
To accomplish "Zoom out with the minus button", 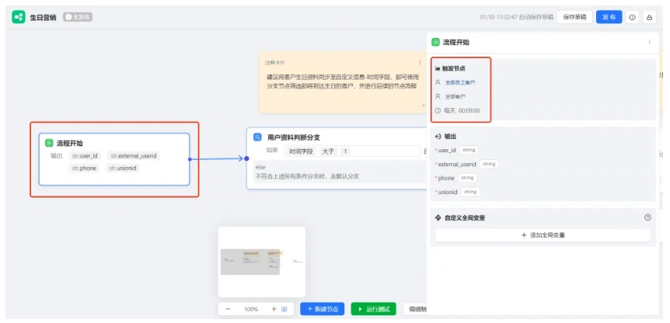I will pyautogui.click(x=228, y=309).
